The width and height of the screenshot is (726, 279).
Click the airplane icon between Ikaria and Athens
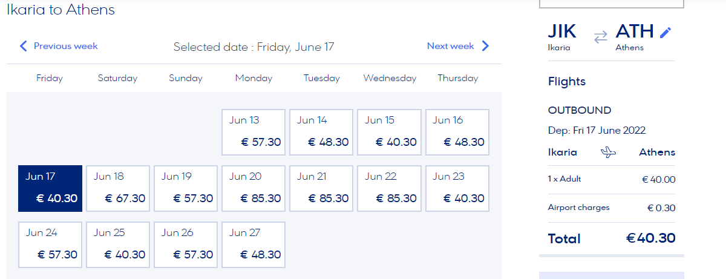607,153
